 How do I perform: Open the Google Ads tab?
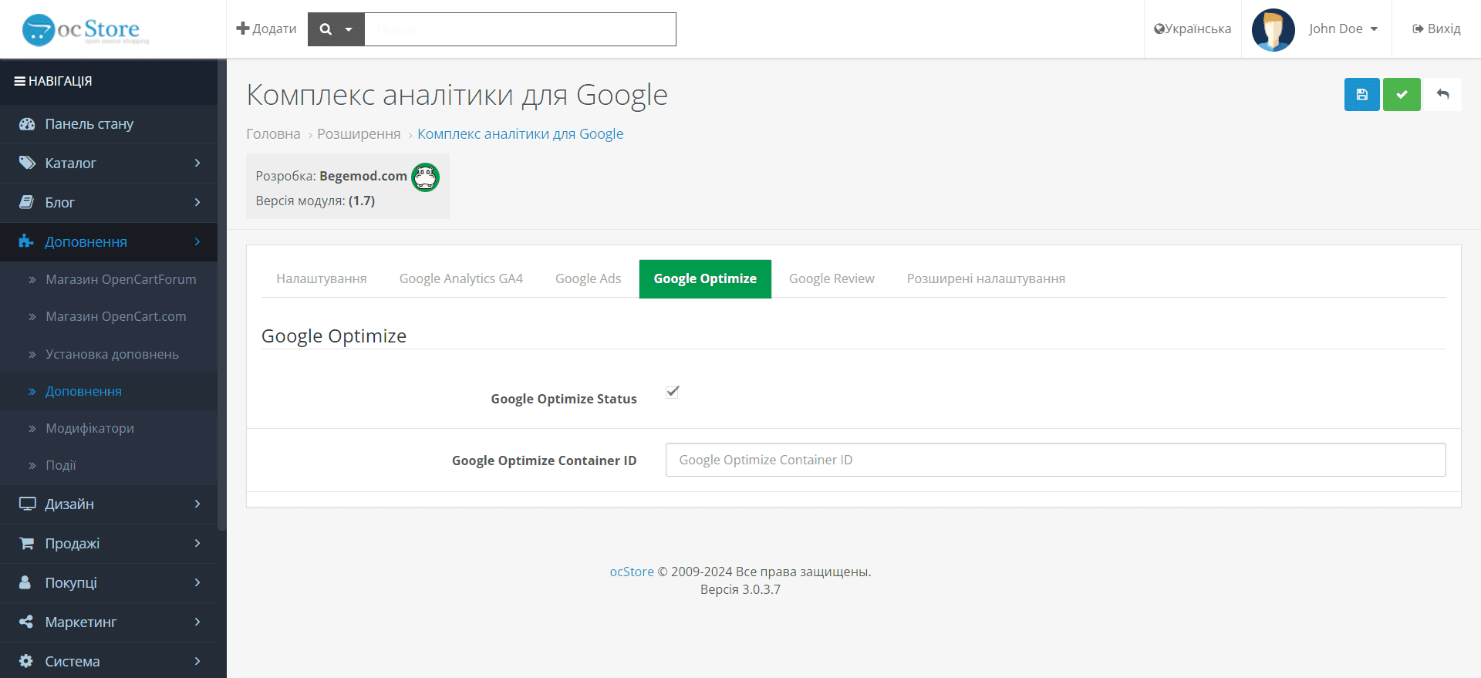point(588,278)
